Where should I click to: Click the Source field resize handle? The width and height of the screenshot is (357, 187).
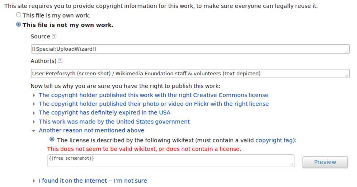click(347, 51)
